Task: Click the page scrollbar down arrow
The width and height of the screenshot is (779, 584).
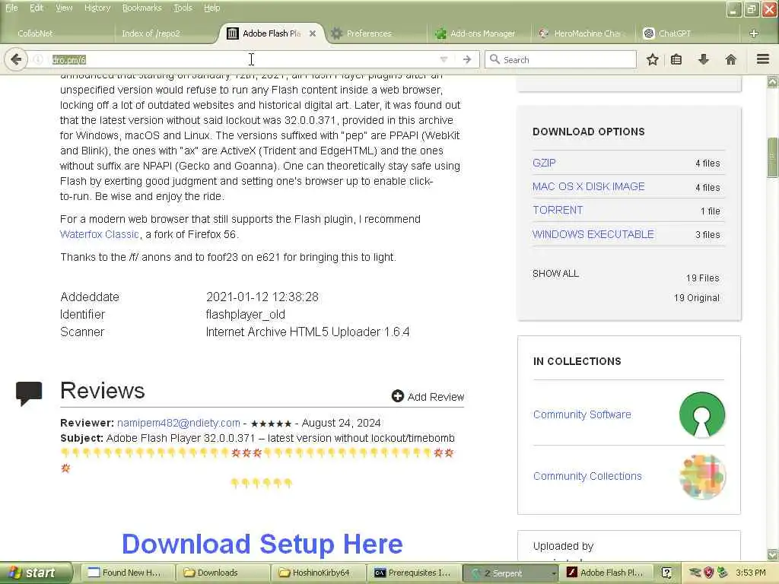Action: pos(773,554)
